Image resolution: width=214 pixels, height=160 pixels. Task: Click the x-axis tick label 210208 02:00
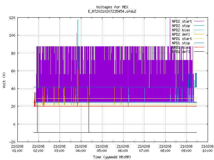(38, 149)
